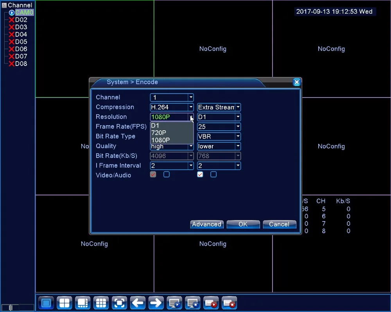The height and width of the screenshot is (312, 391).
Task: Choose 720P from the resolution list
Action: coord(172,133)
